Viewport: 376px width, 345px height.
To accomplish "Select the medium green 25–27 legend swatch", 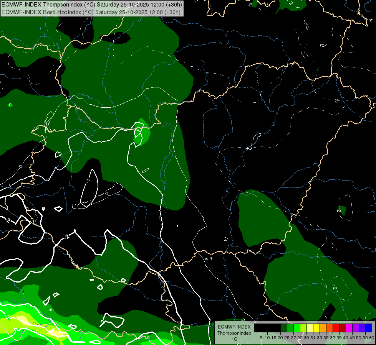I will point(290,328).
